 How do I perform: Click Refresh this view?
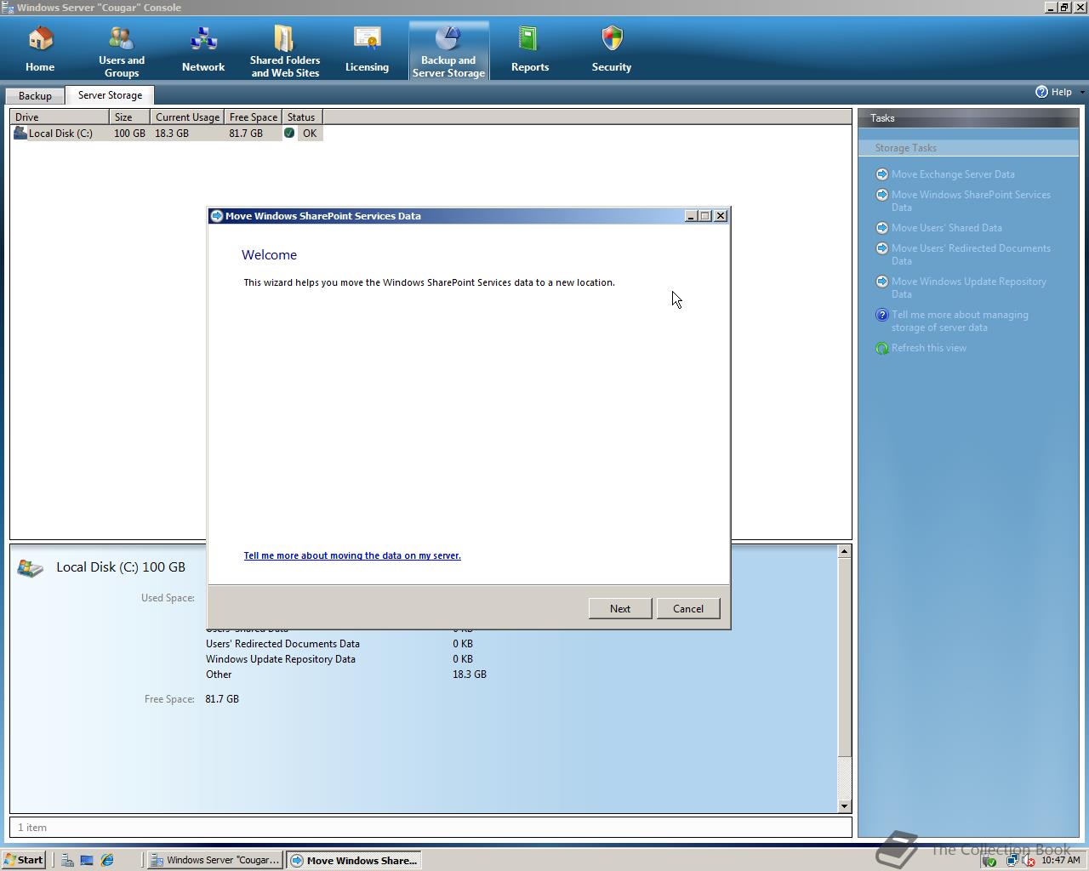click(x=928, y=348)
